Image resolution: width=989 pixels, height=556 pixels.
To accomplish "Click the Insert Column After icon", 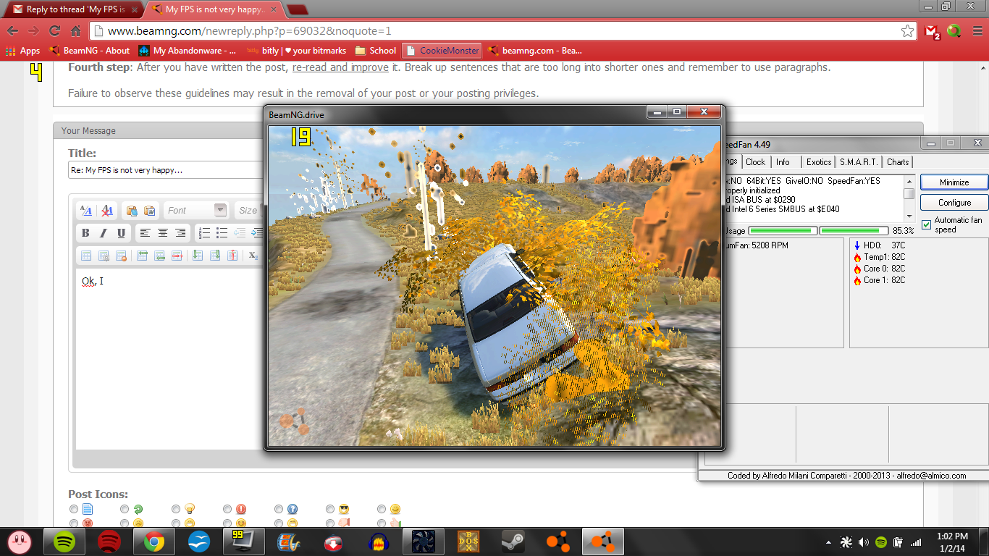I will (x=215, y=256).
